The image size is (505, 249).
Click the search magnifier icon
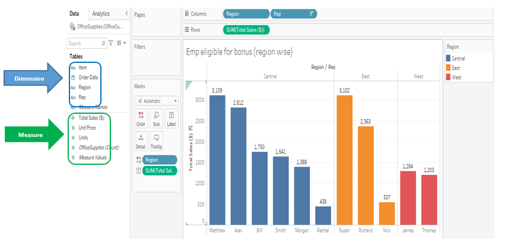(x=103, y=43)
